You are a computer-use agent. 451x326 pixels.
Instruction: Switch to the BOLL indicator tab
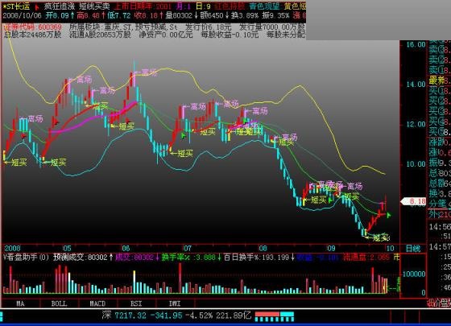click(59, 303)
